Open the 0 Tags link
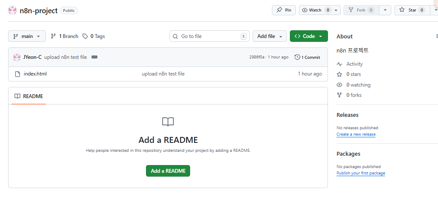Screen dimensions: 438x206 (94, 36)
